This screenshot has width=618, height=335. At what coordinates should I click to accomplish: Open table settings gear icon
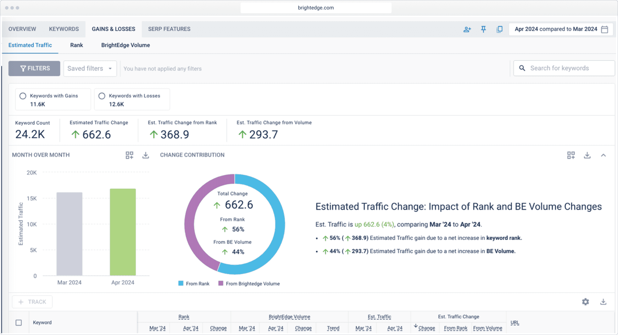pos(585,302)
